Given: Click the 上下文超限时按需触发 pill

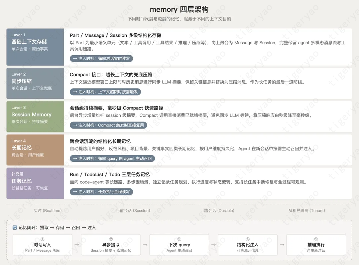Looking at the screenshot, I should pyautogui.click(x=105, y=92).
